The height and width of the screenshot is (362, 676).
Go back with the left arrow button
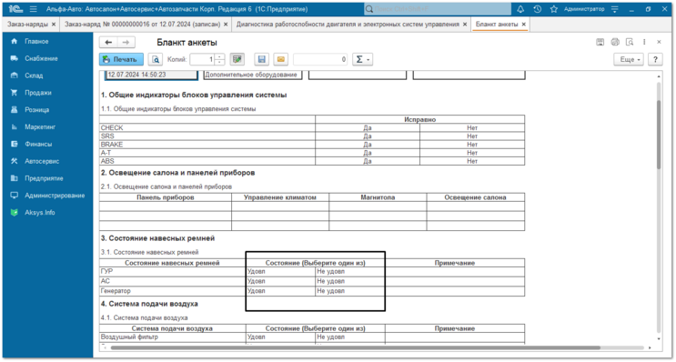(x=108, y=42)
